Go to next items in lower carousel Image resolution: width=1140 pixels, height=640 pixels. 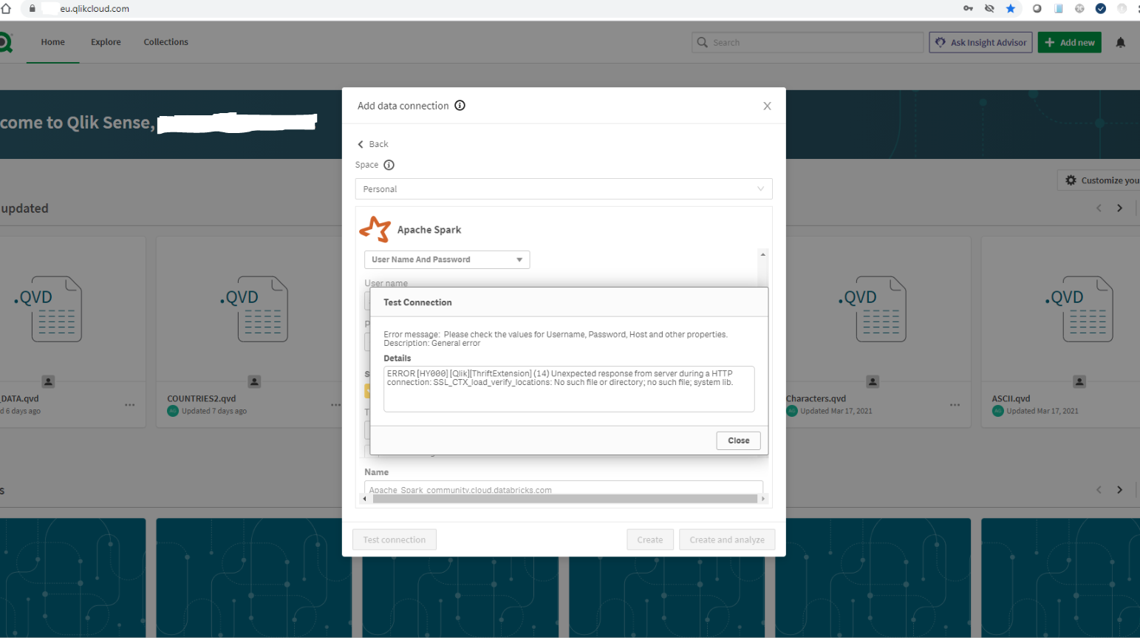click(1119, 490)
